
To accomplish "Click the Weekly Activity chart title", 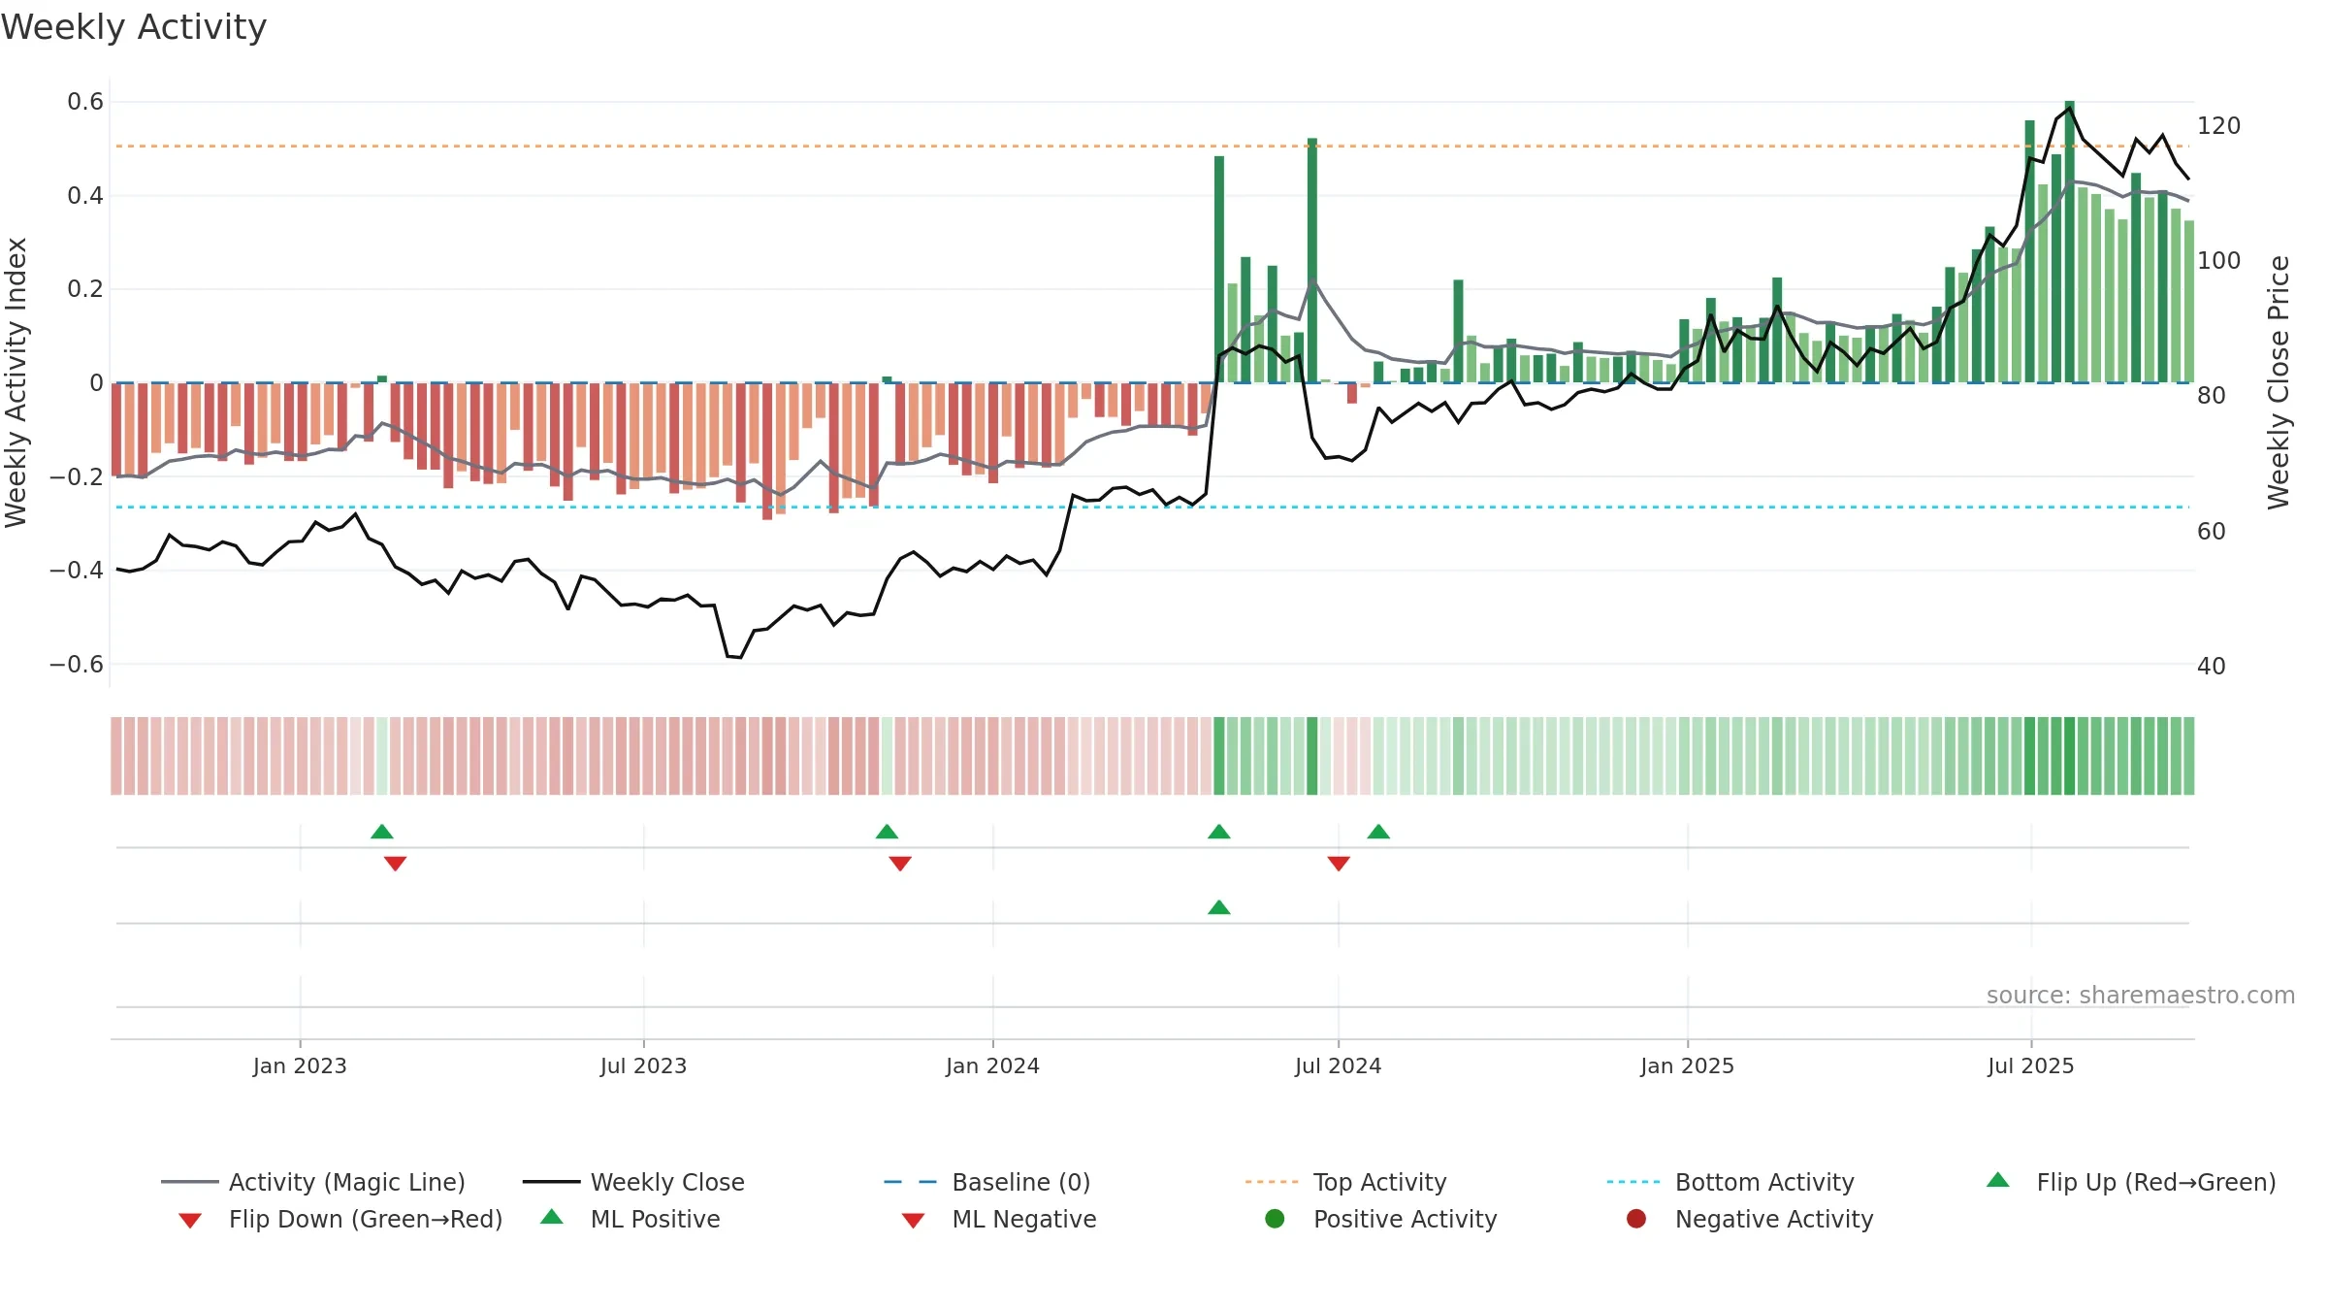I will pos(134,27).
